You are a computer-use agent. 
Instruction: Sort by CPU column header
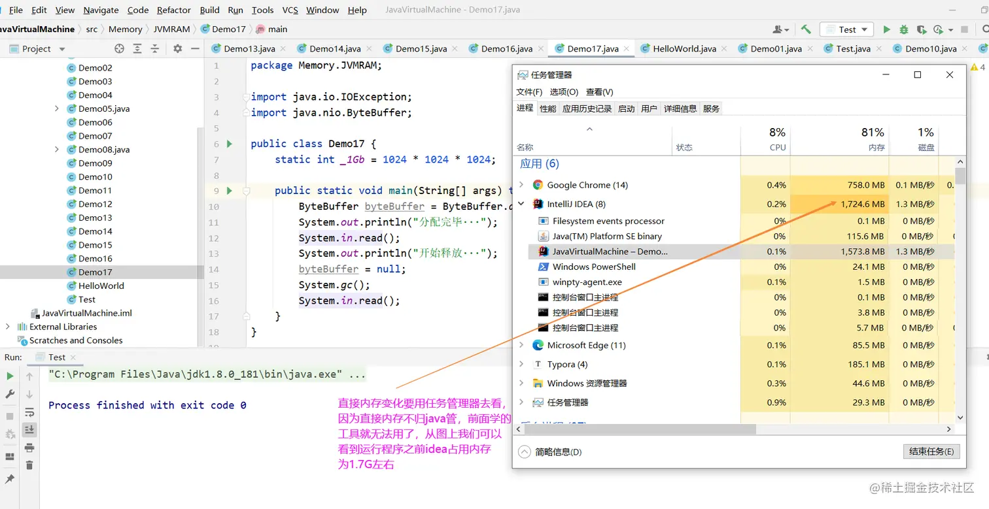765,139
